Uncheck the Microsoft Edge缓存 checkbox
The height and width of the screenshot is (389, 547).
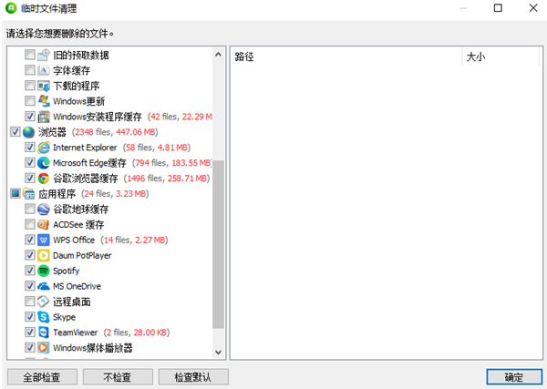30,162
